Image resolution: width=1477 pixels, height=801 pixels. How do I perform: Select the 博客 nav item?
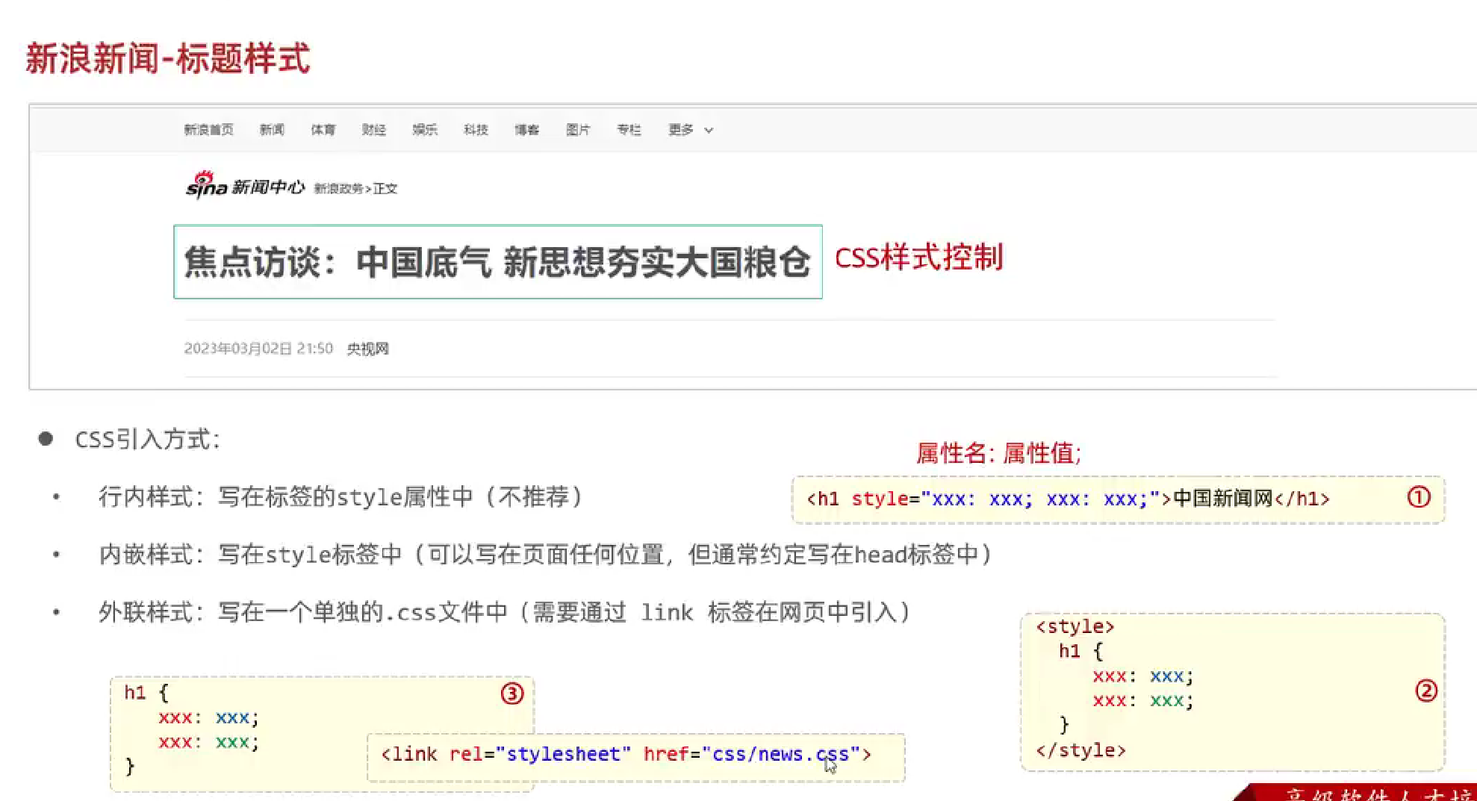(x=527, y=129)
